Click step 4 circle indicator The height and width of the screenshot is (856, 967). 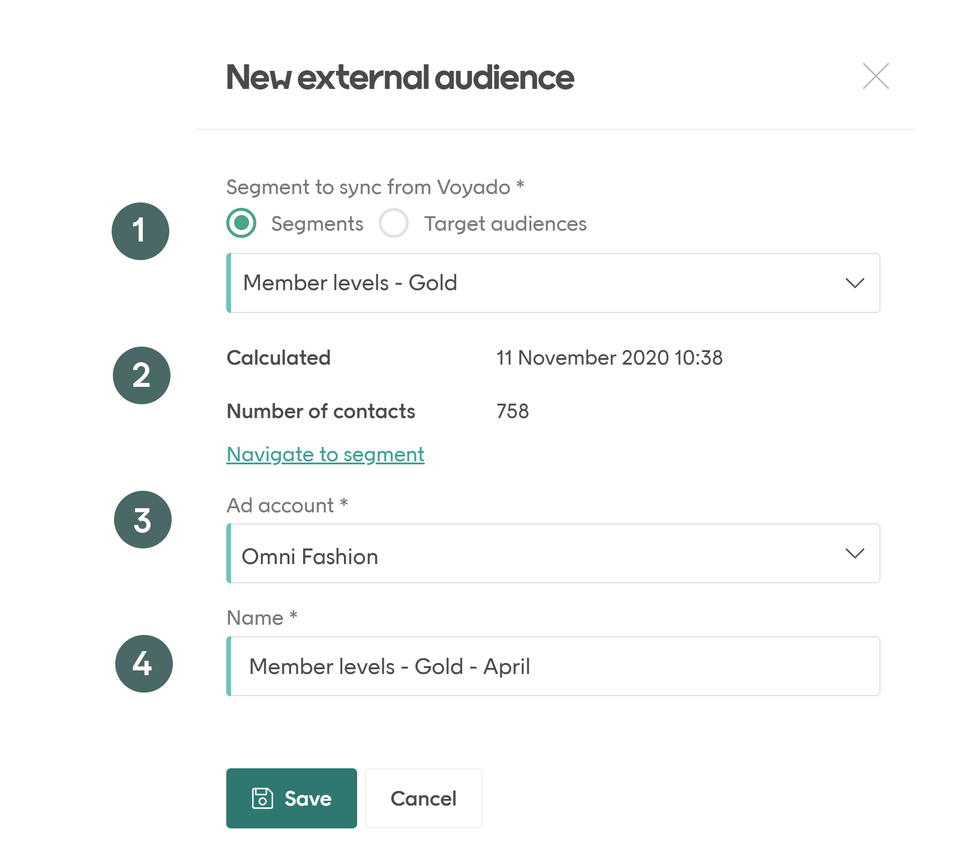pos(143,664)
